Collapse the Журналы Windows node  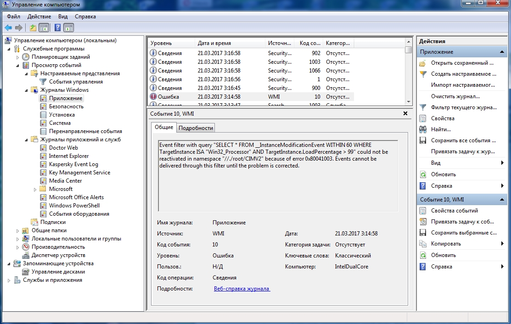(x=26, y=90)
